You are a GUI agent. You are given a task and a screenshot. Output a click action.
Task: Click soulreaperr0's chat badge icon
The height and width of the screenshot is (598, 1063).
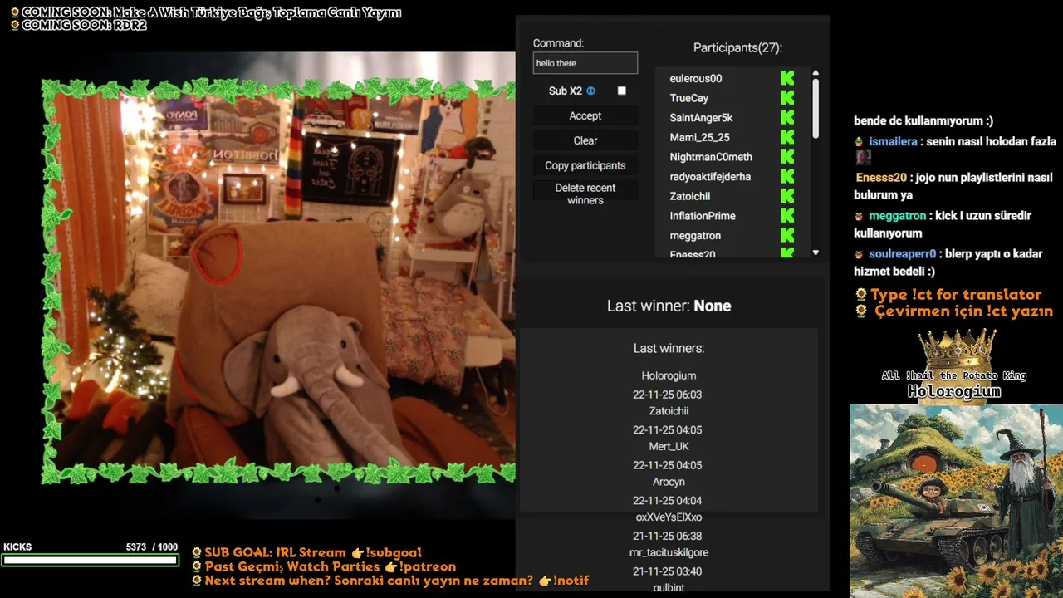(860, 254)
